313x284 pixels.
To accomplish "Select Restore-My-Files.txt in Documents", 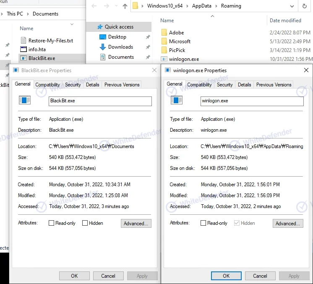I will 50,40.
